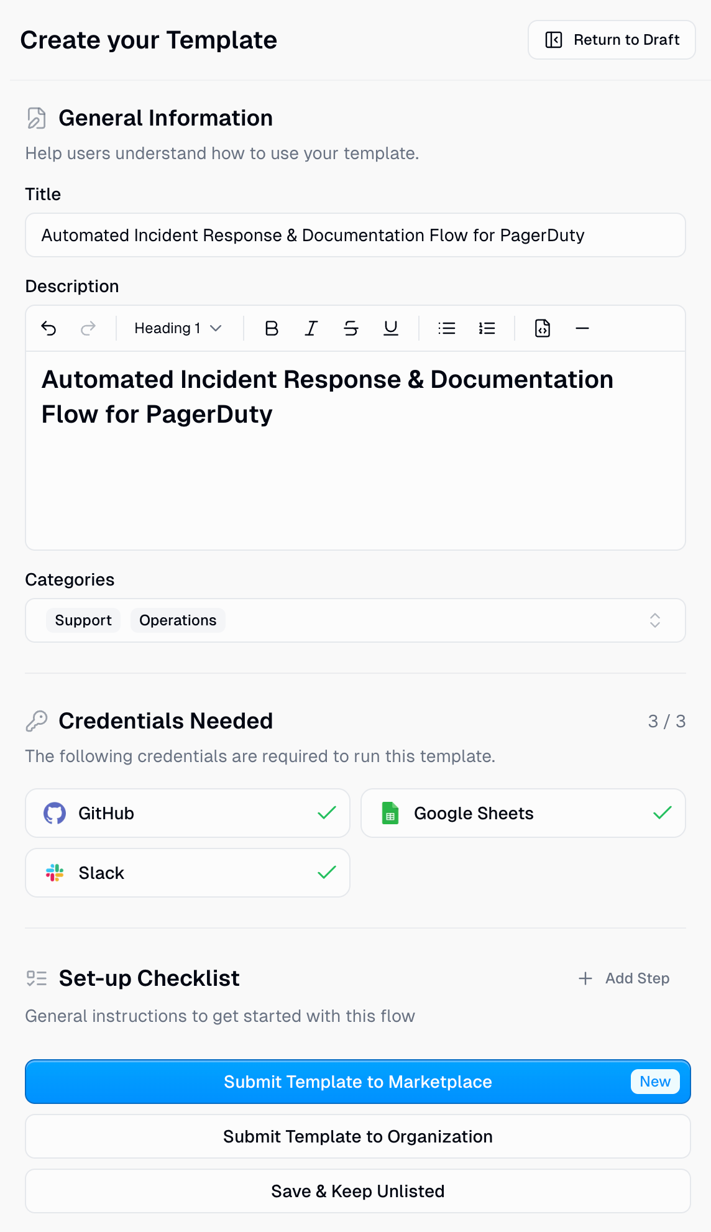Insert a numbered list
This screenshot has width=711, height=1232.
[x=487, y=328]
